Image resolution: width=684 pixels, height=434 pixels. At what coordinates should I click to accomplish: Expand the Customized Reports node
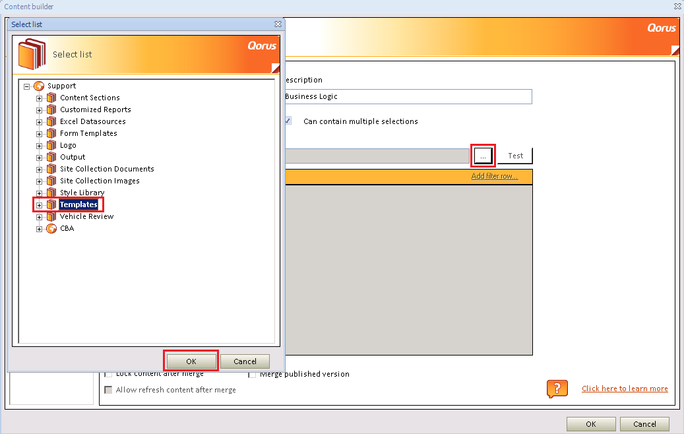pyautogui.click(x=40, y=110)
